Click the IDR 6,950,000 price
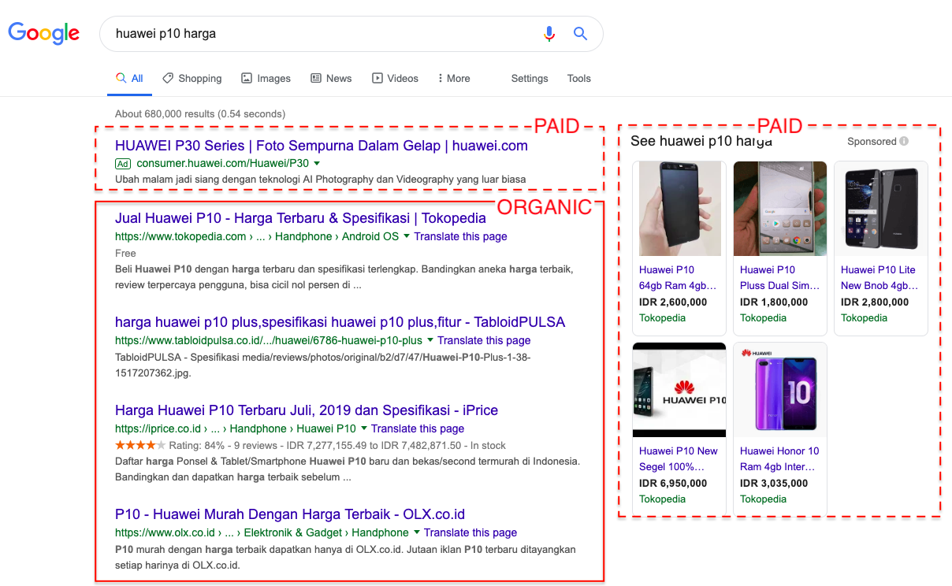 click(673, 484)
